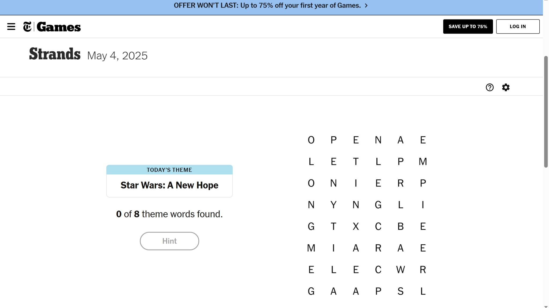Click the LOG IN button
Screen dimensions: 549x308
click(518, 26)
